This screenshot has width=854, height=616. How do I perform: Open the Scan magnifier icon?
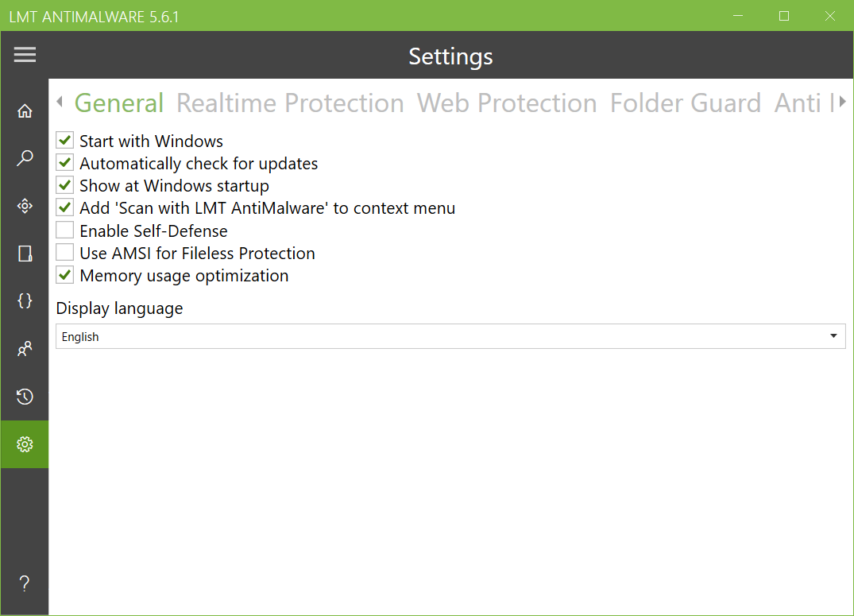[x=25, y=158]
